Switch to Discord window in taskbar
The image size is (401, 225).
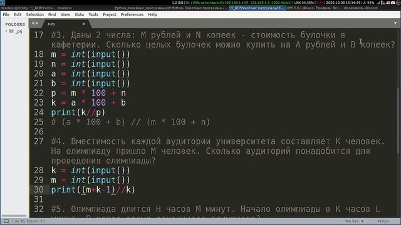(x=361, y=8)
